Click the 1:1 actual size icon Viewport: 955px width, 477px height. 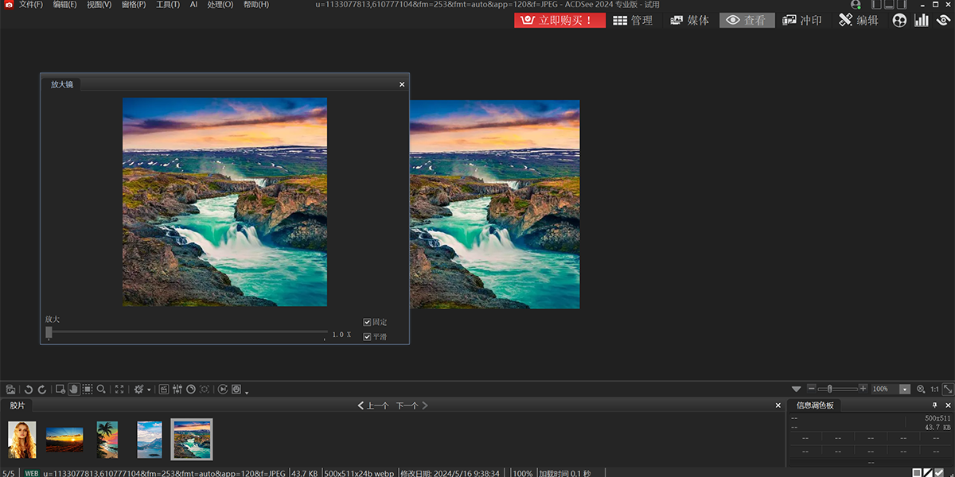(935, 390)
